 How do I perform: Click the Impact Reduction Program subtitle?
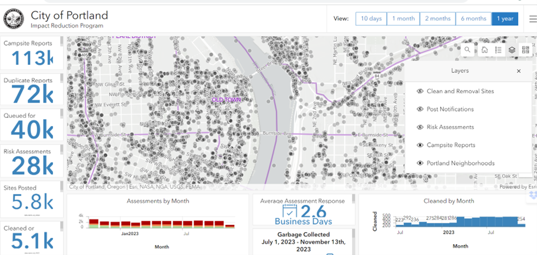[x=67, y=26]
